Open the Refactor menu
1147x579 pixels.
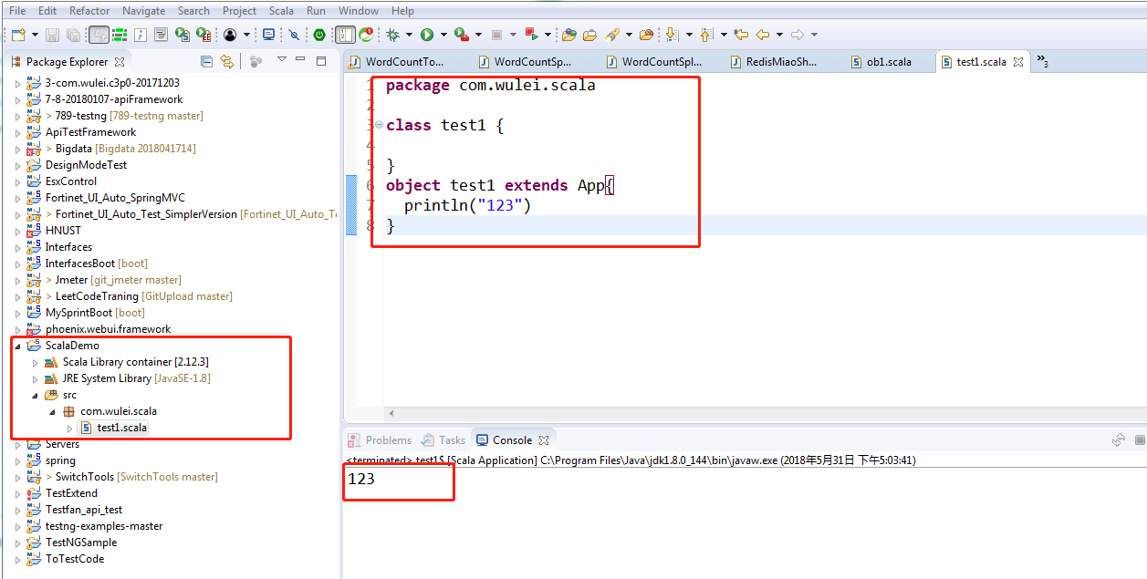tap(89, 11)
